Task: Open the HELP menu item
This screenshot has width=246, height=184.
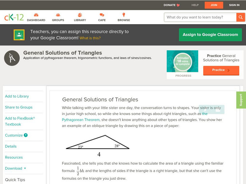Action: click(195, 5)
